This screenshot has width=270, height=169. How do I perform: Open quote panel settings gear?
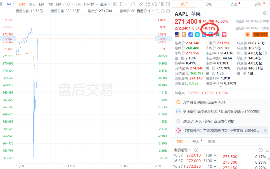point(265,13)
